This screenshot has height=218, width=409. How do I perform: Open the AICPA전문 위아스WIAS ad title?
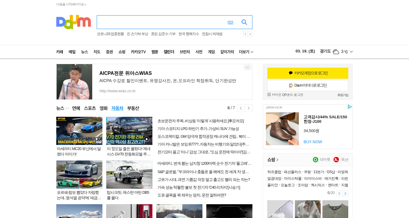[125, 73]
